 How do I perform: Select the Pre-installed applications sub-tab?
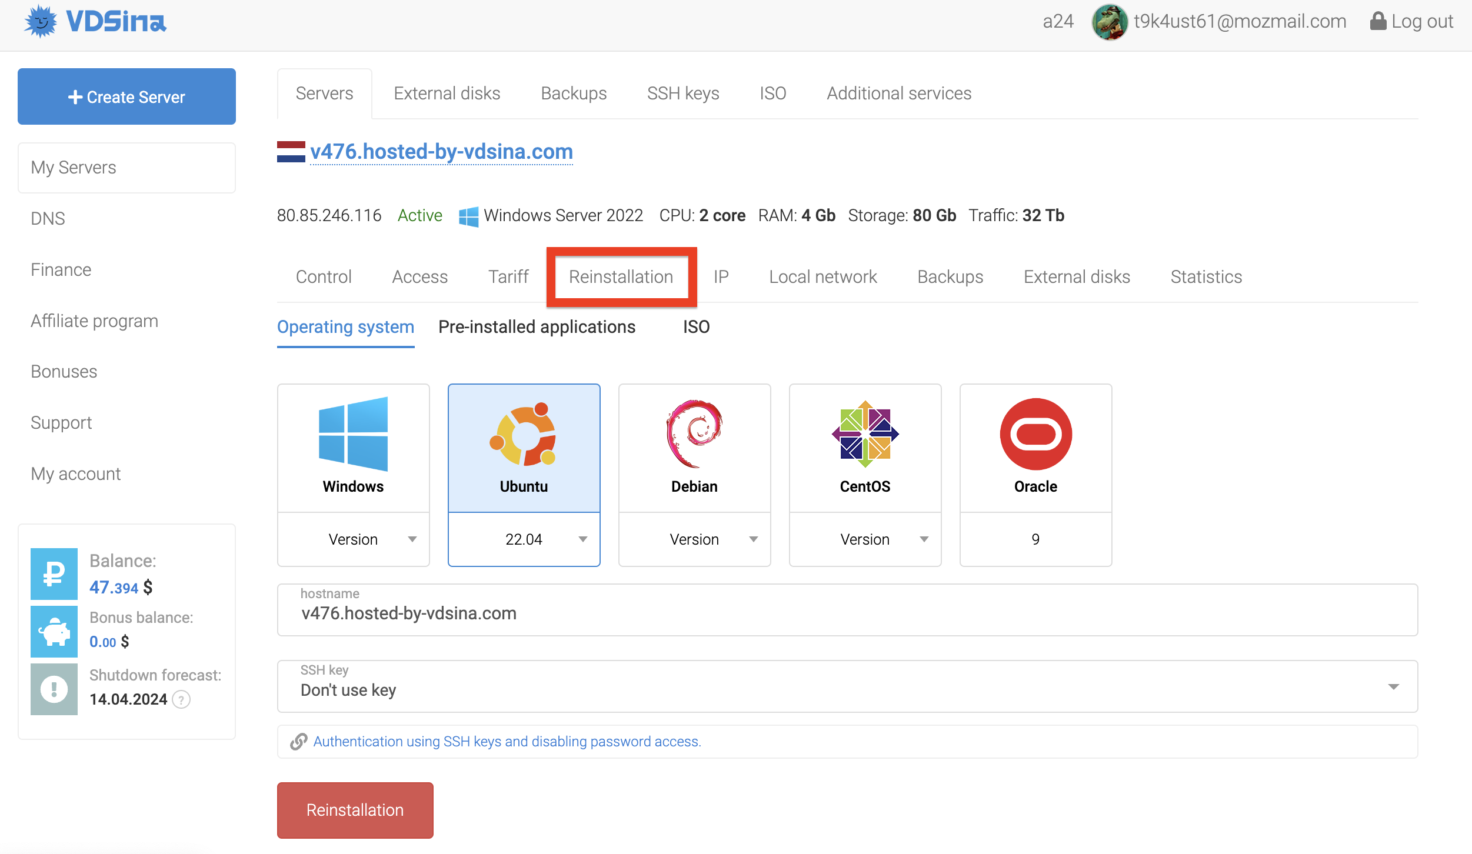point(537,327)
